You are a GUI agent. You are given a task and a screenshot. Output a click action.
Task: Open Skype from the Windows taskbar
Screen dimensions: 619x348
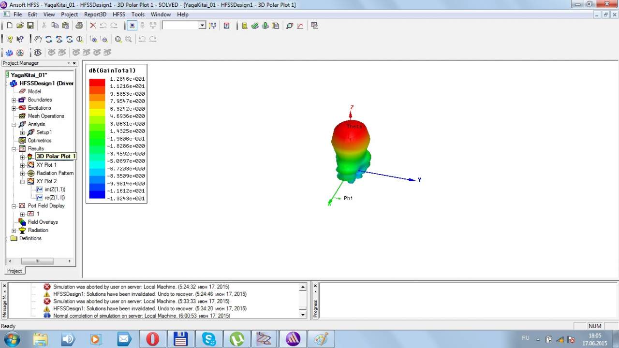(209, 339)
